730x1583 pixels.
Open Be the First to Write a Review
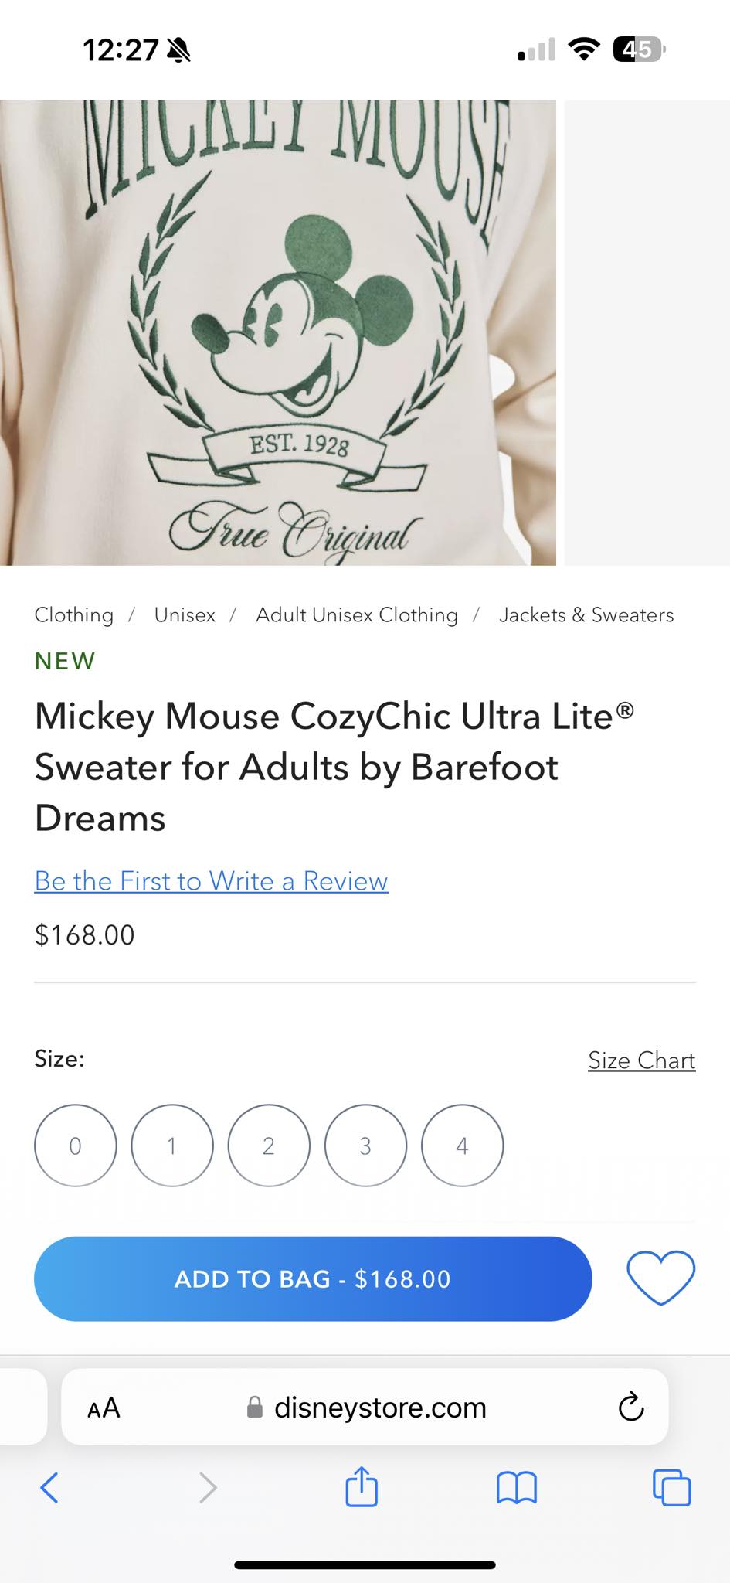[211, 880]
